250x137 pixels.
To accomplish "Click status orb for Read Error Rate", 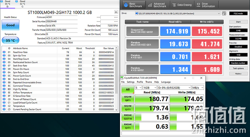I will pyautogui.click(x=4, y=52).
